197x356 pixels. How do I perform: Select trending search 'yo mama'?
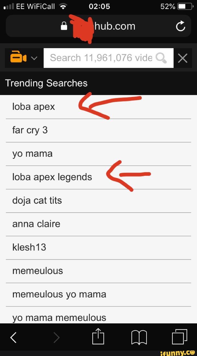pos(98,154)
